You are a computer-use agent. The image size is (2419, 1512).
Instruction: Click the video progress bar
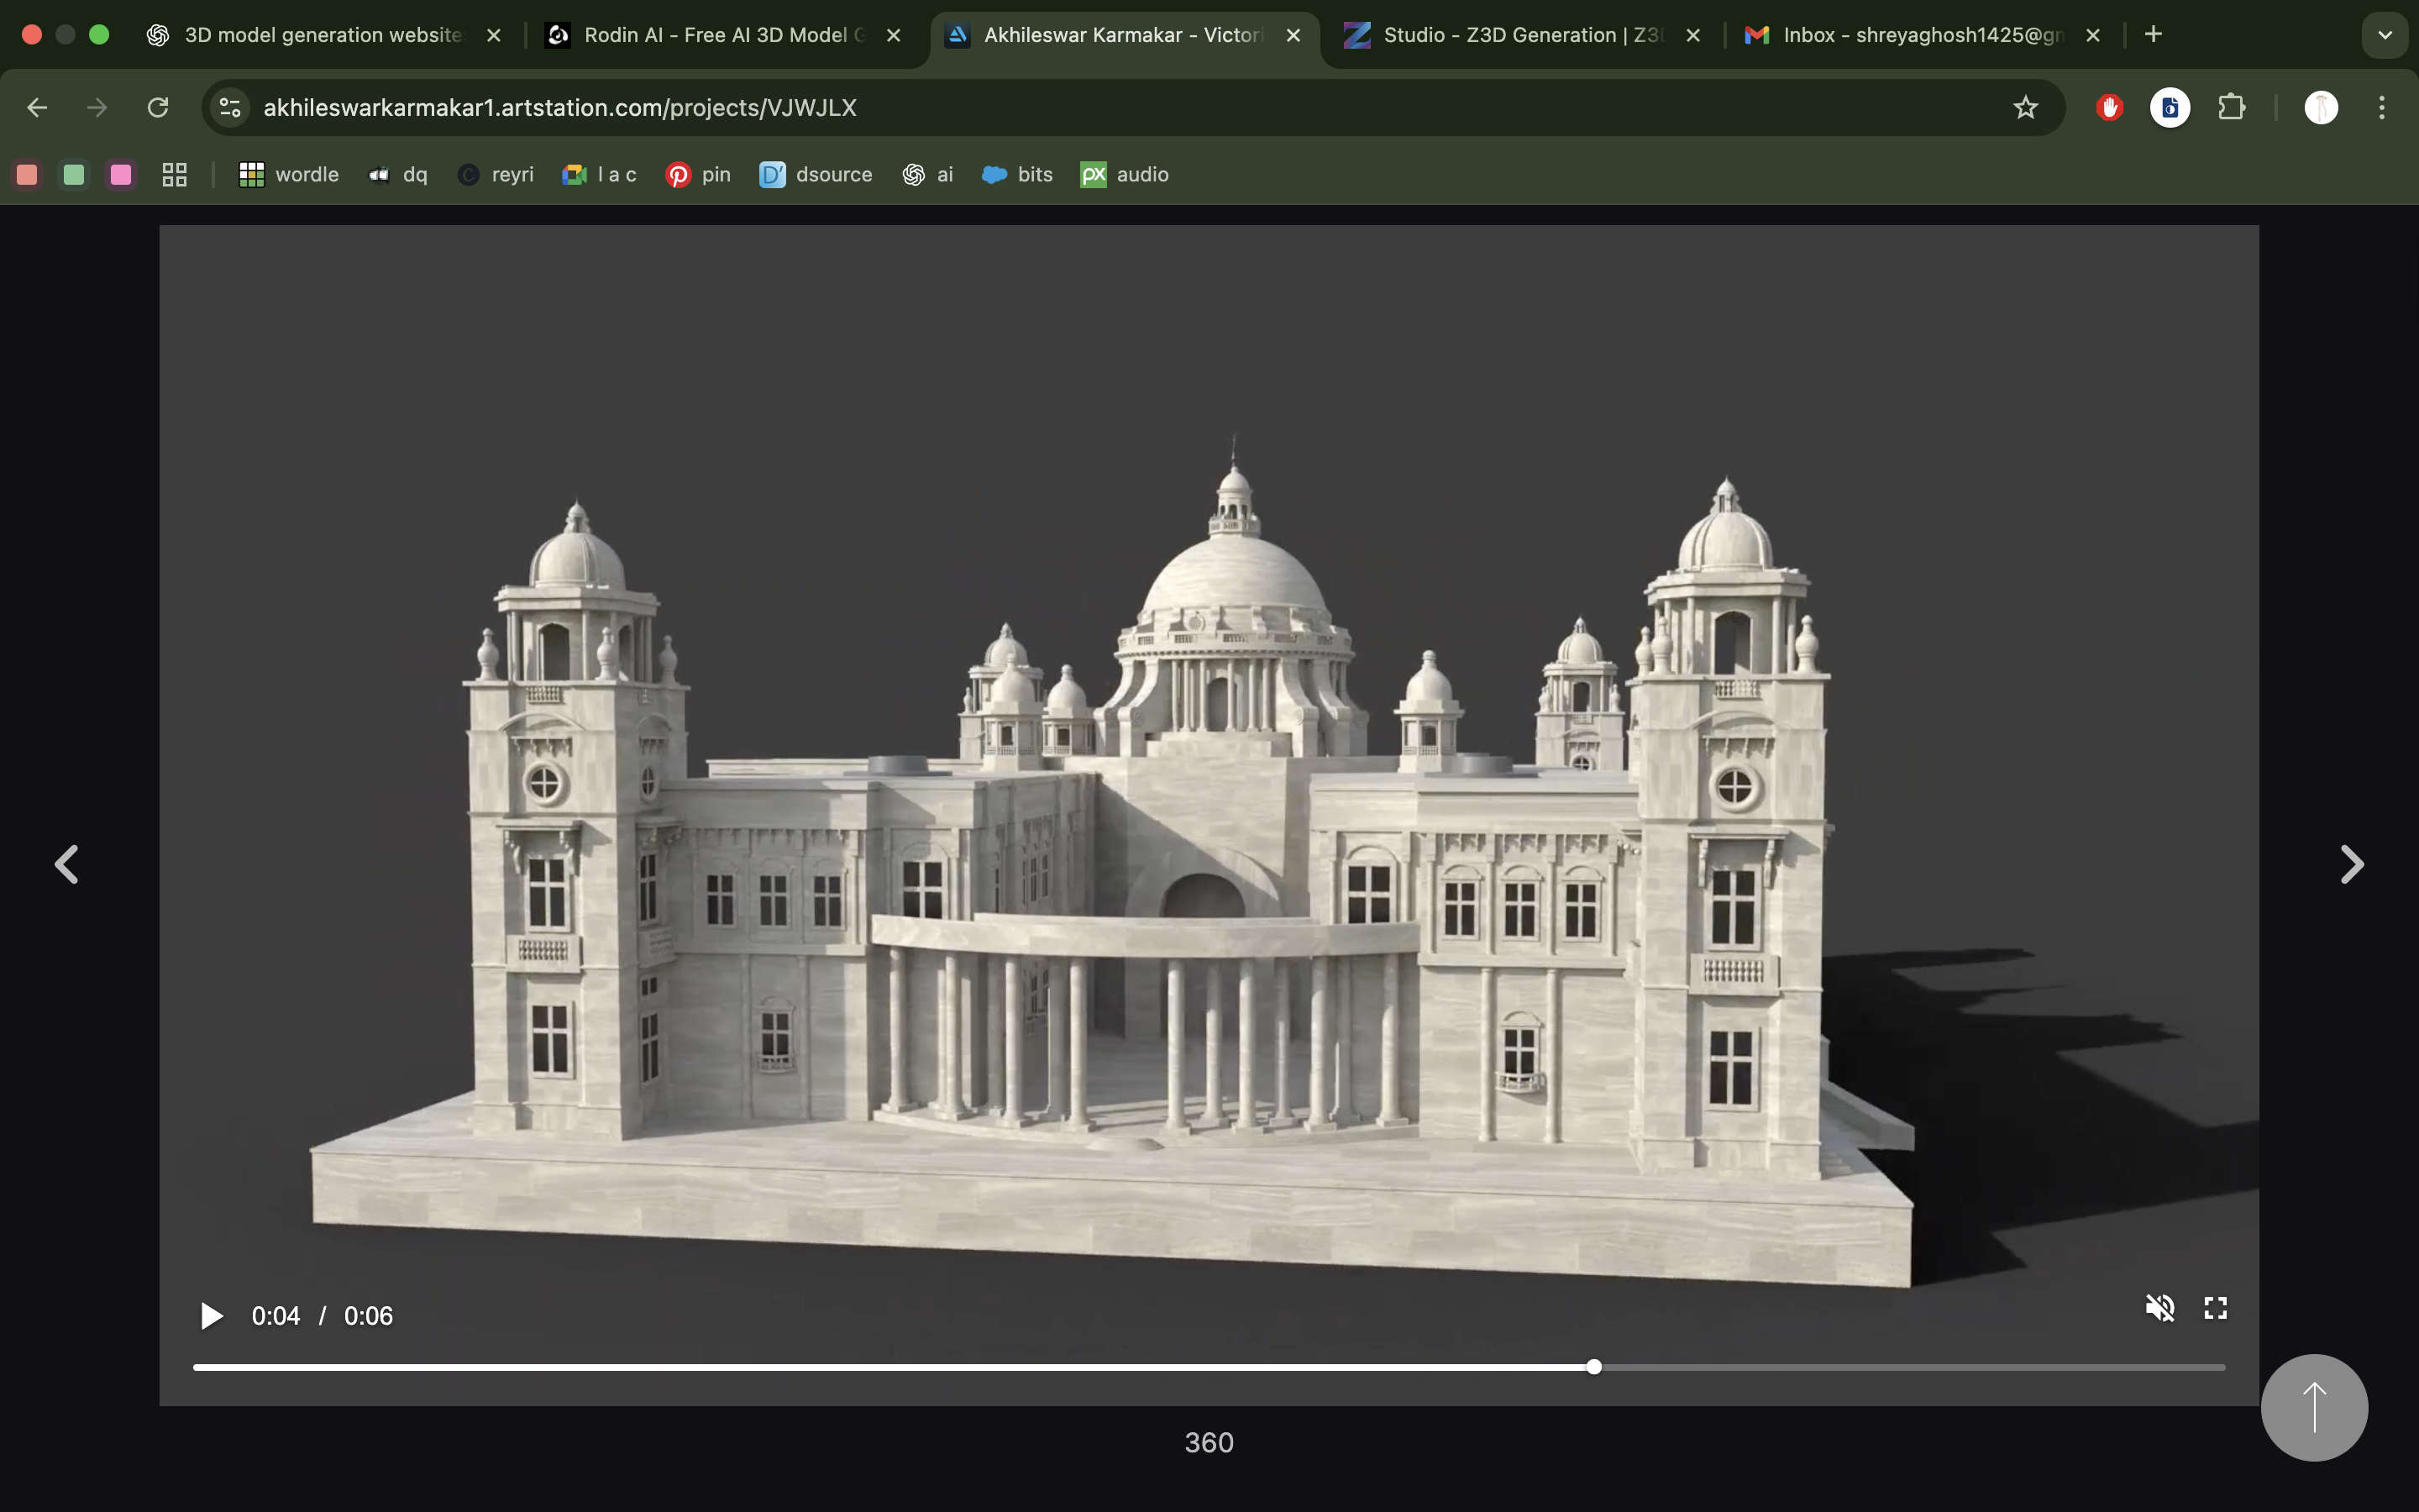tap(1208, 1367)
